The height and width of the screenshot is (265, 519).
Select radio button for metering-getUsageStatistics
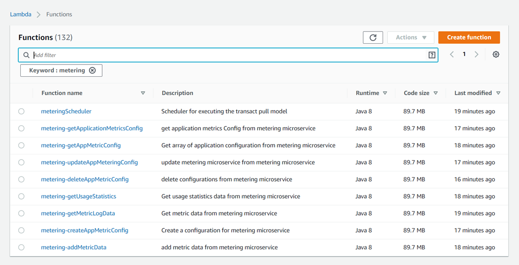point(22,196)
